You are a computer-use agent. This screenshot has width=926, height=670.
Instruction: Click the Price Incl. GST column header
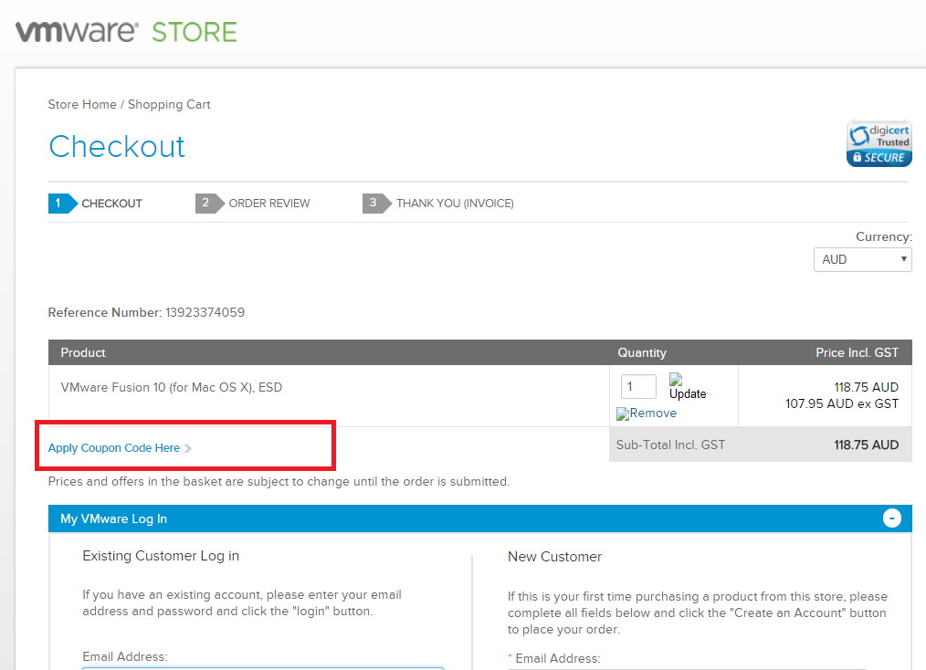[857, 352]
